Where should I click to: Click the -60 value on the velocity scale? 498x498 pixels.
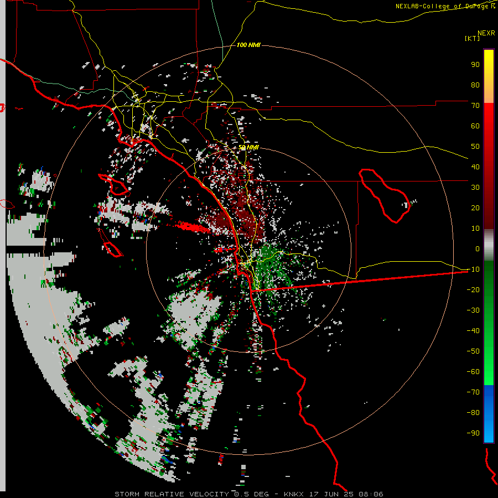tap(473, 372)
